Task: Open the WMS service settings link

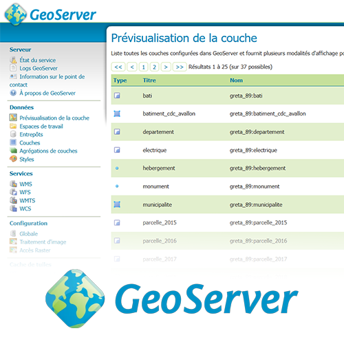Action: (x=25, y=184)
